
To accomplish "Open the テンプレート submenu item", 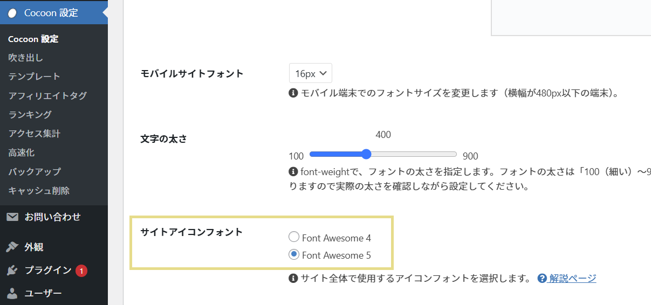I will (x=35, y=77).
